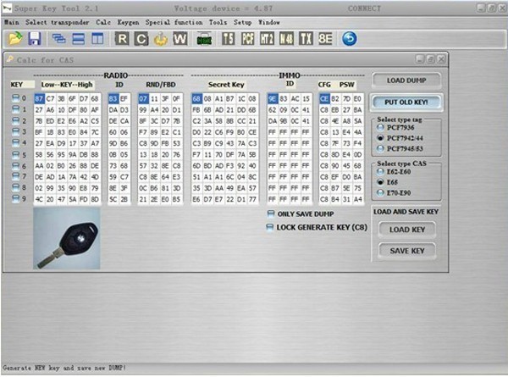Toggle LOCK GENERATE KEY (C8) checkbox
The width and height of the screenshot is (508, 377).
pos(271,226)
